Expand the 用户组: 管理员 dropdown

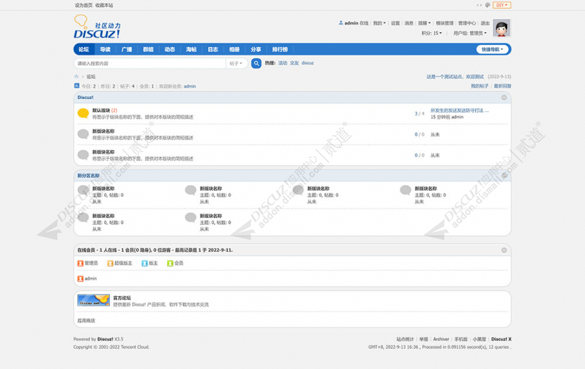click(470, 33)
